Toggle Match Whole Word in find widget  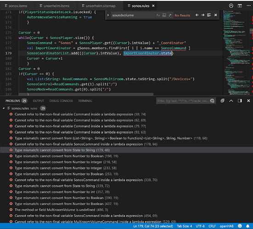[x=164, y=15]
